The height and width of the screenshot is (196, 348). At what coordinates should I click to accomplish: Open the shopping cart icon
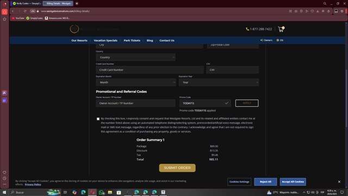coord(281,29)
